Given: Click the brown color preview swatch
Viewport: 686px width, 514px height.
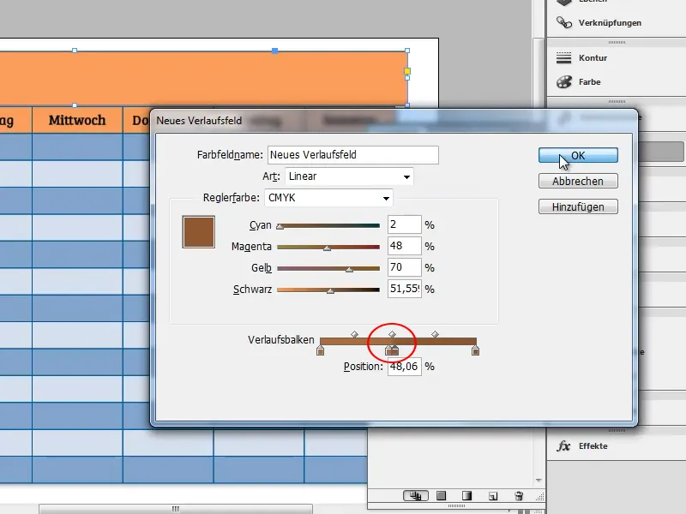Looking at the screenshot, I should 199,232.
